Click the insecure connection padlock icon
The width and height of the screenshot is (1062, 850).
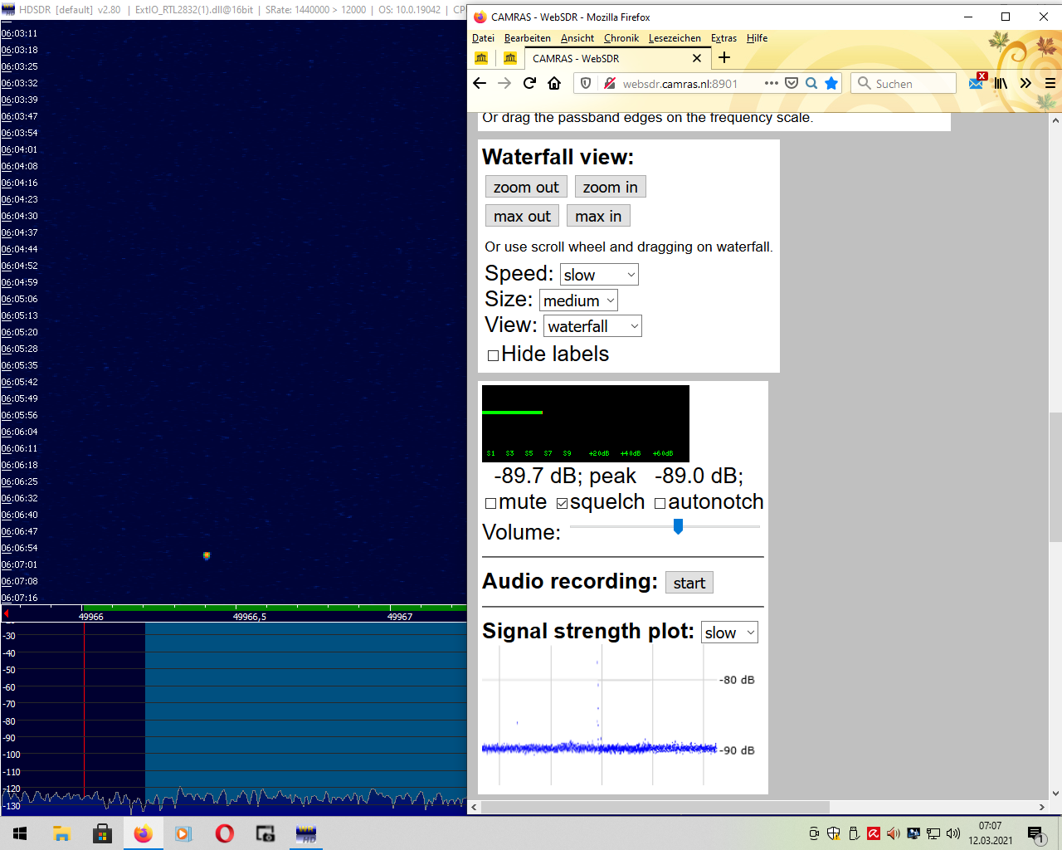pyautogui.click(x=610, y=83)
